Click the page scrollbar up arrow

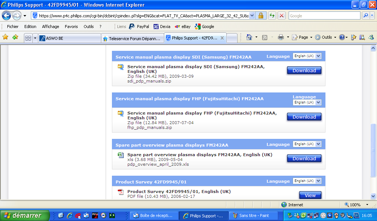pyautogui.click(x=373, y=48)
